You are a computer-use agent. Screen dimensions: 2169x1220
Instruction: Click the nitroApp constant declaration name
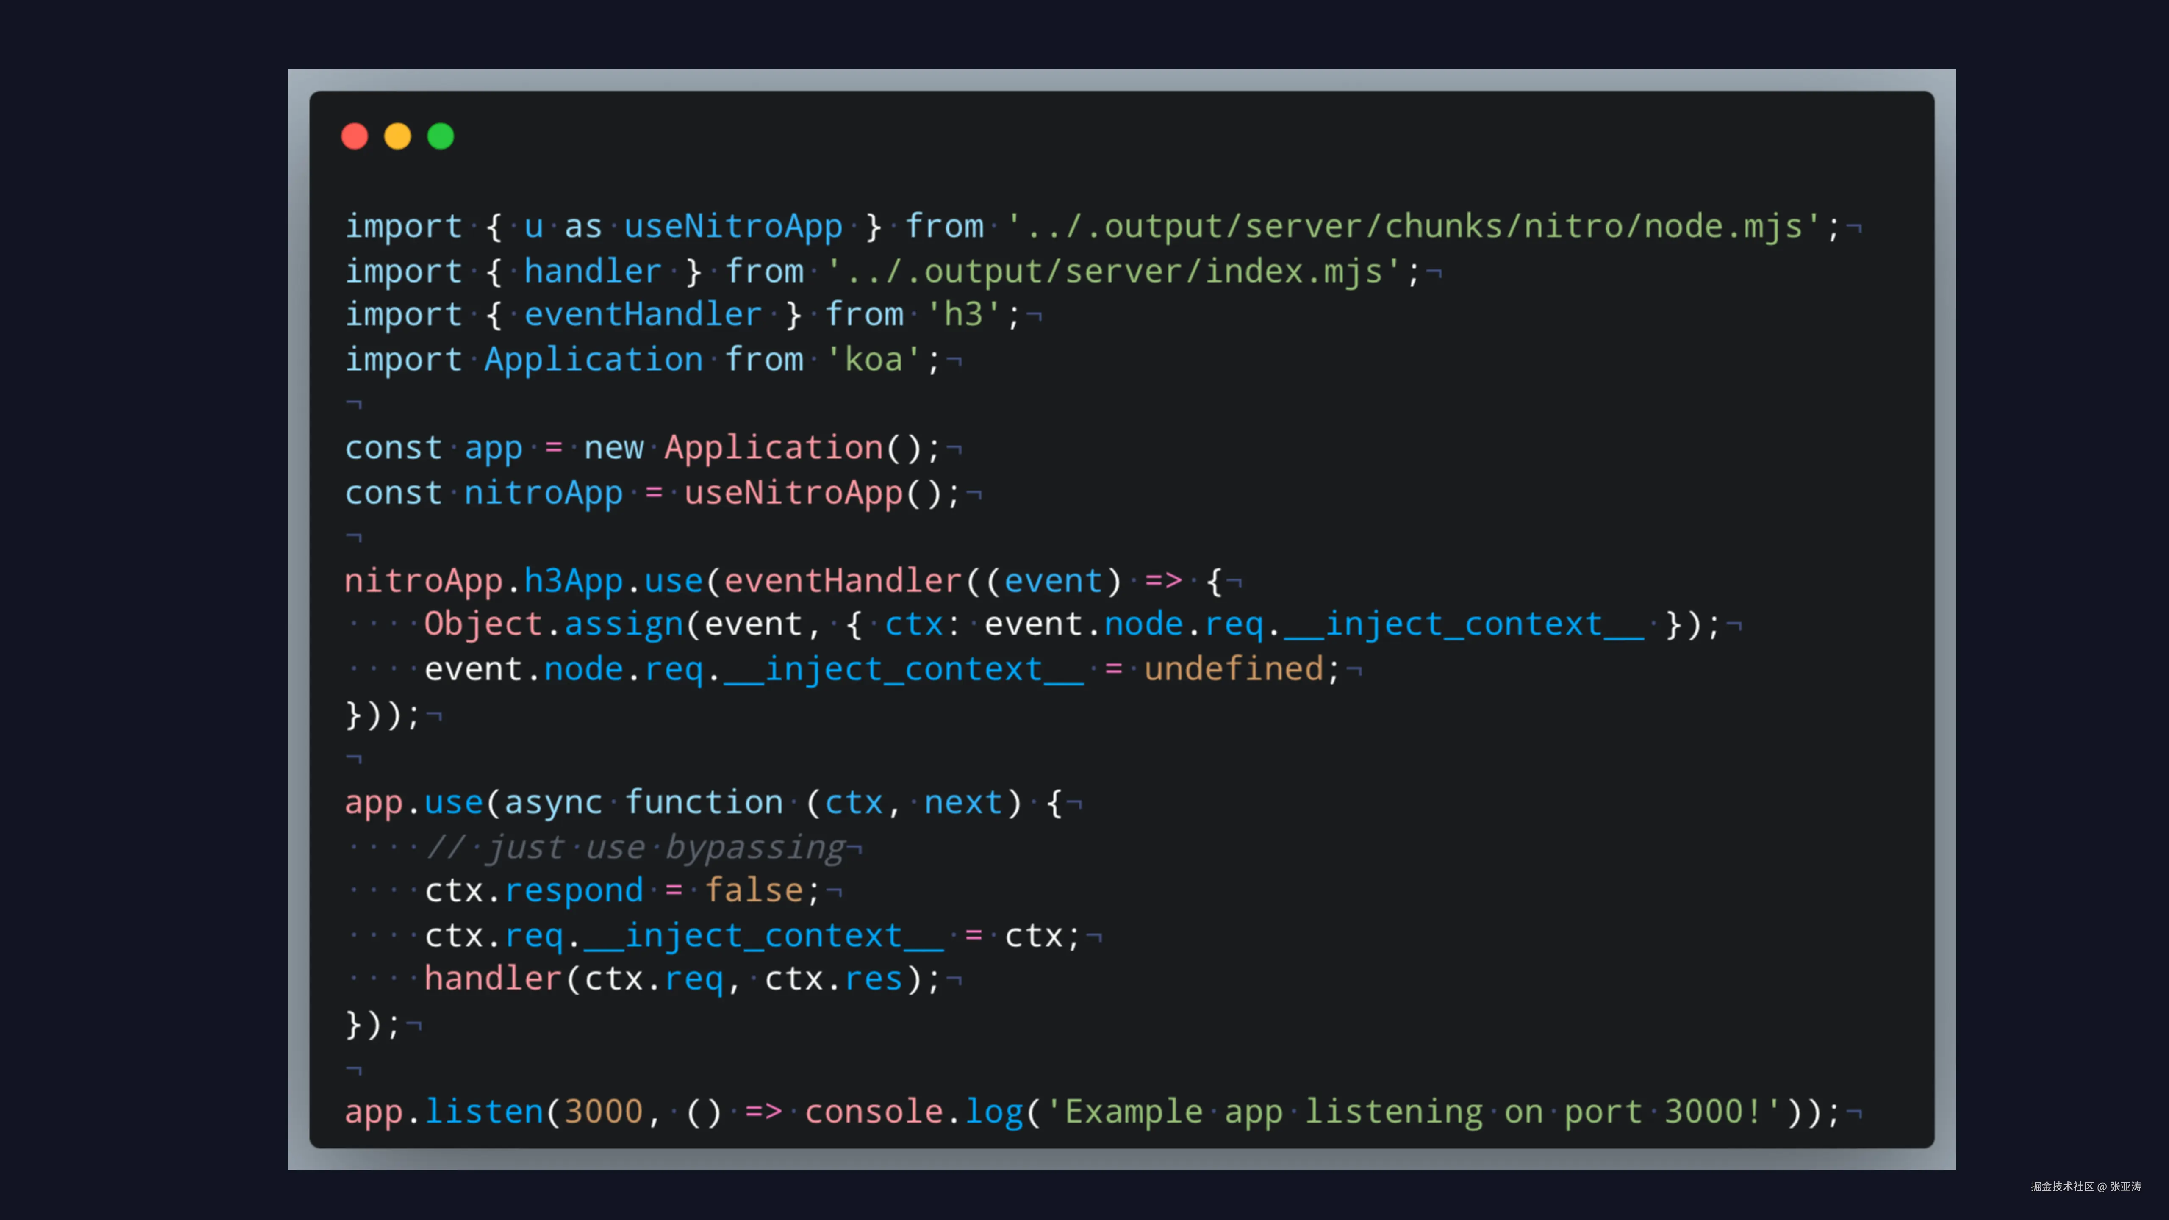[543, 493]
